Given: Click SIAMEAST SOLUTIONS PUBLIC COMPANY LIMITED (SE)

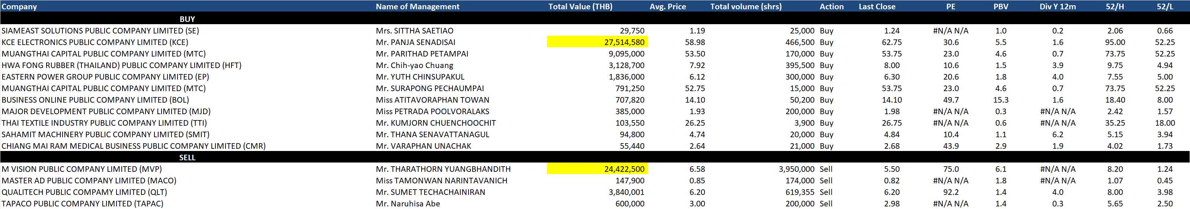Looking at the screenshot, I should tap(100, 30).
